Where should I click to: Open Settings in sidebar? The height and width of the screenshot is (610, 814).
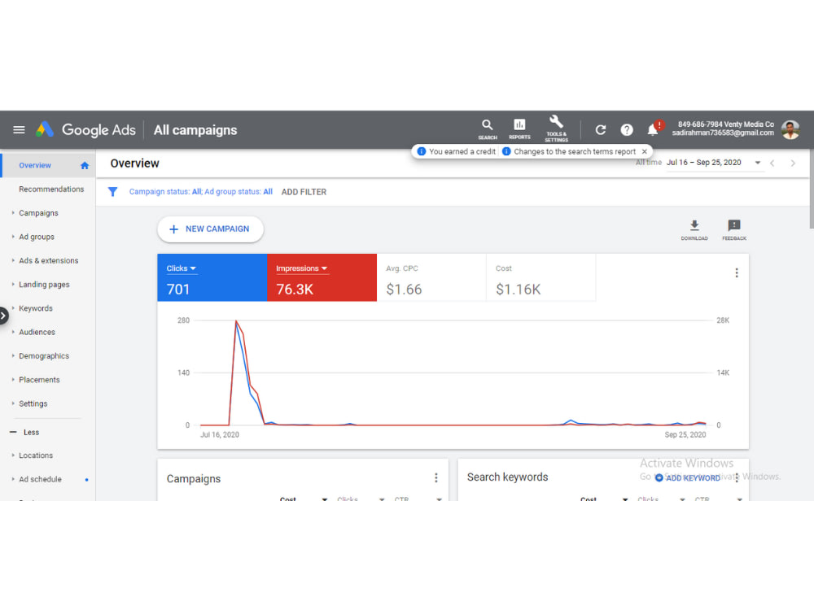33,404
